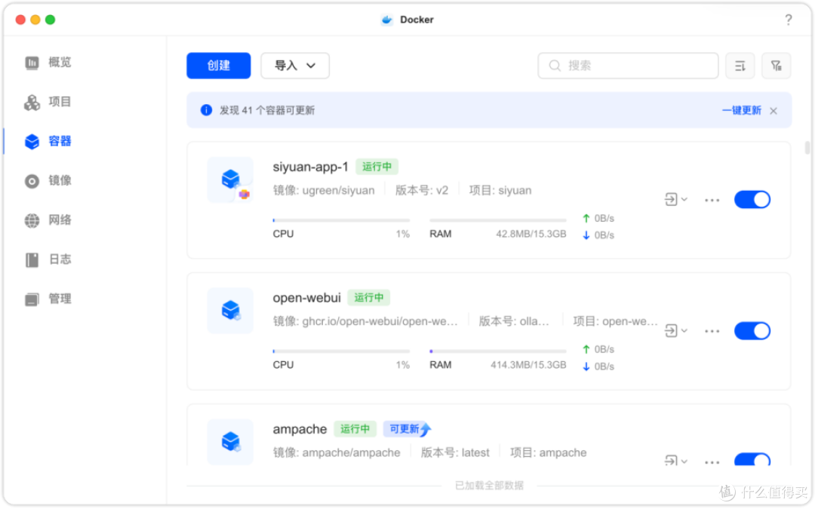
Task: Expand access dropdown for siyuan-app-1
Action: click(x=675, y=199)
